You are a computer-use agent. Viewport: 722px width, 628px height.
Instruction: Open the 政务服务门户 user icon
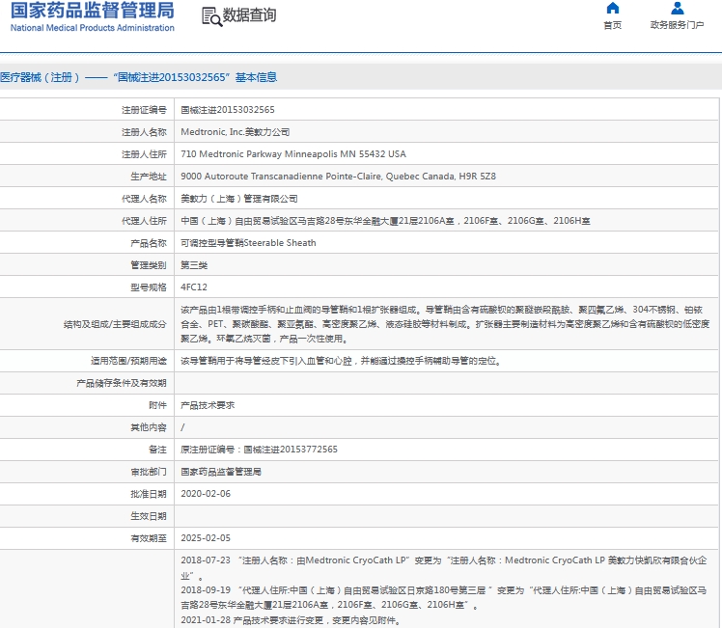pos(677,8)
